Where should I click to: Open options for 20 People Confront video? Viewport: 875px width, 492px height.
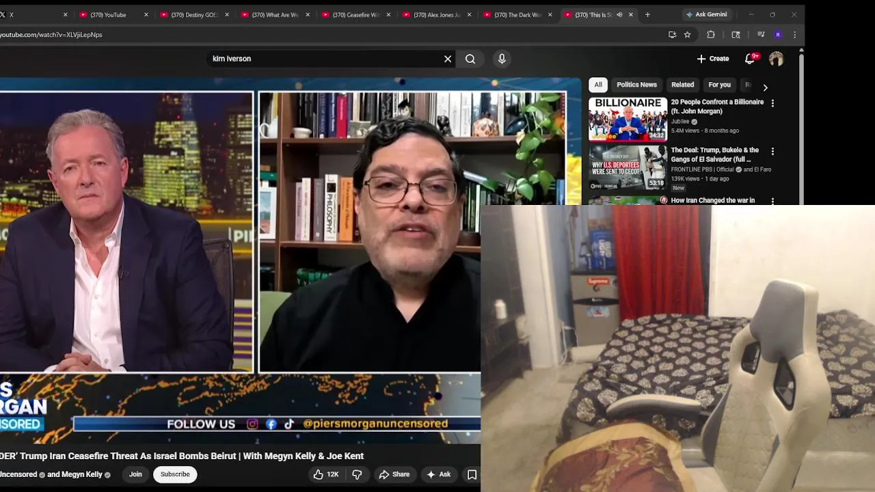coord(772,103)
